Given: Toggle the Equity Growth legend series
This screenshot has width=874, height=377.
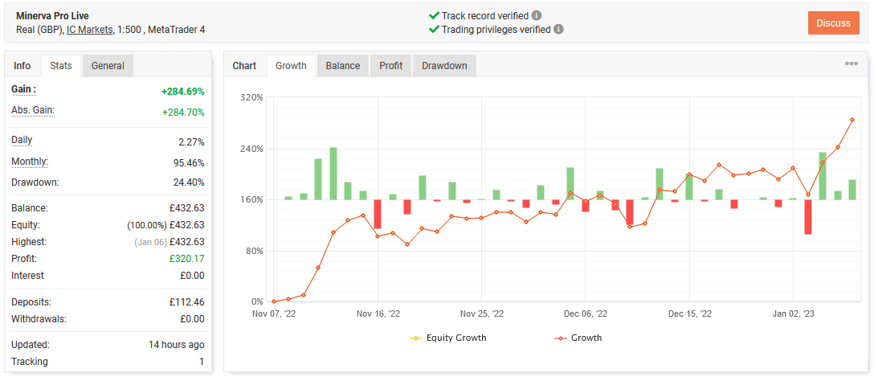Looking at the screenshot, I should tap(448, 338).
